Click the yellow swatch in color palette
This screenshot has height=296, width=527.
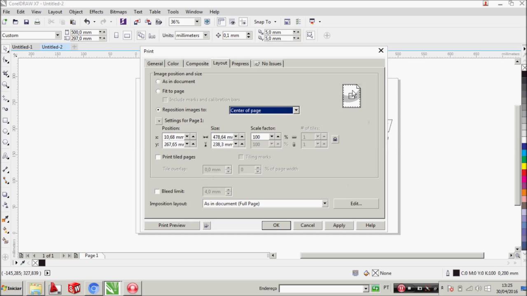pyautogui.click(x=524, y=166)
